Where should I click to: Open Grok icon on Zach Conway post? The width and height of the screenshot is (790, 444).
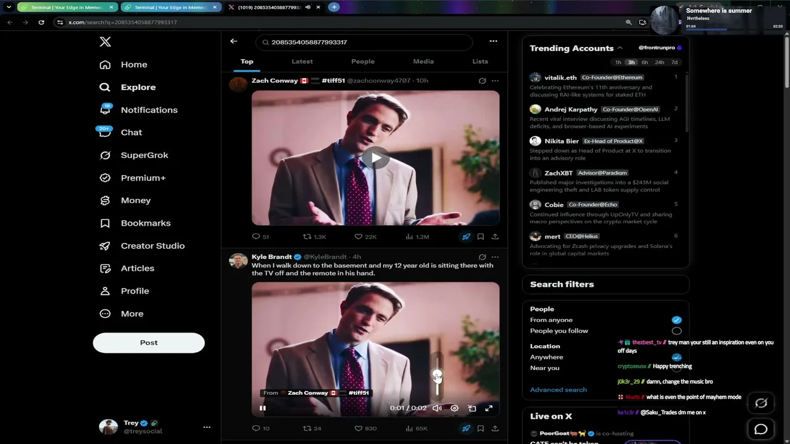point(482,81)
